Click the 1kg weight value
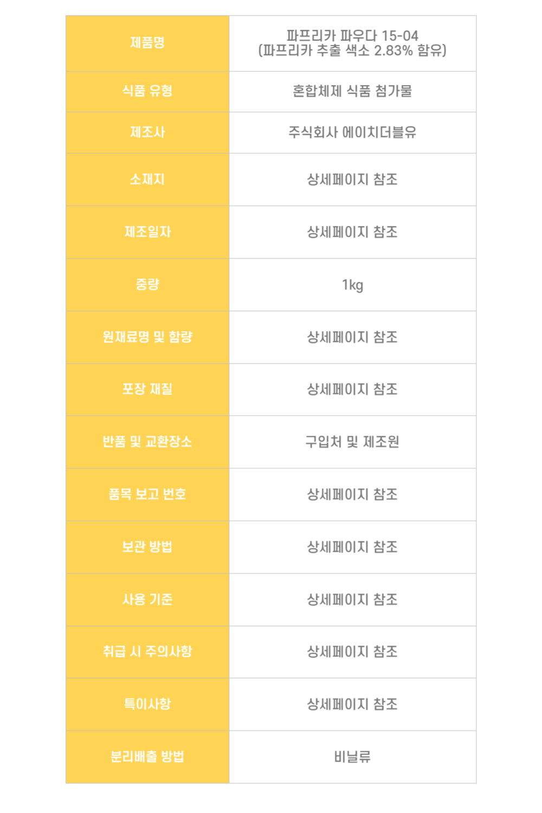Image resolution: width=542 pixels, height=813 pixels. click(x=352, y=285)
